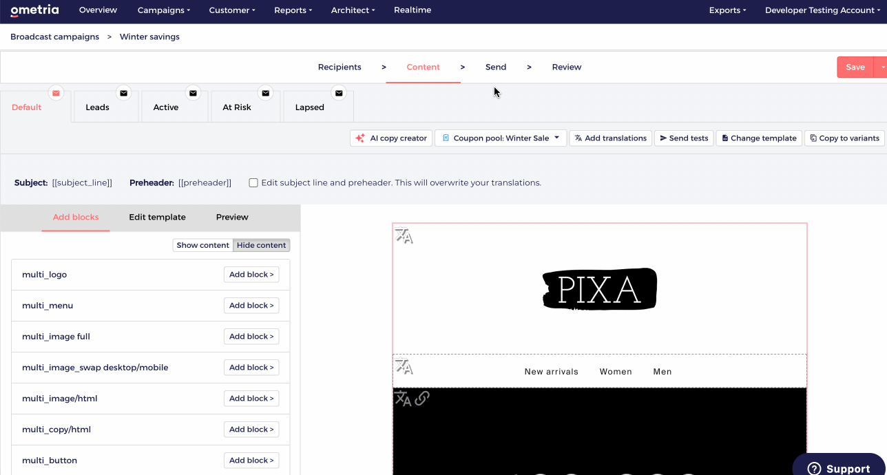
Task: Enable edit subject line and preheader checkbox
Action: coord(253,183)
